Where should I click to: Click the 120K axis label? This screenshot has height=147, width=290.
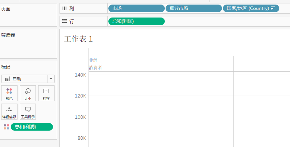coord(80,96)
